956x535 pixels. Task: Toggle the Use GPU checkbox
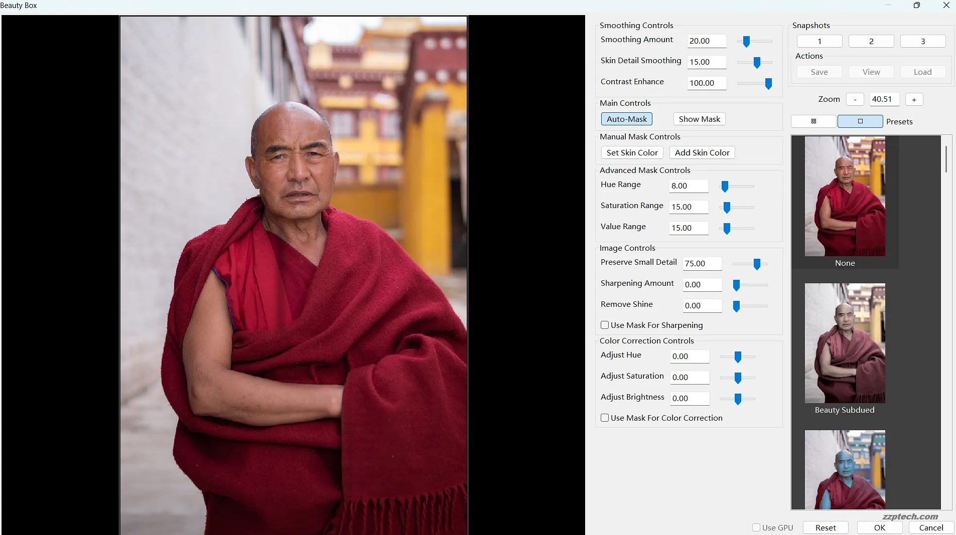[756, 527]
